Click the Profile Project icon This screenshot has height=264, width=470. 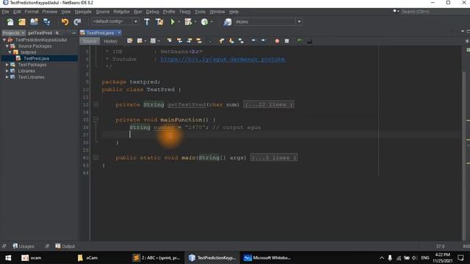204,22
